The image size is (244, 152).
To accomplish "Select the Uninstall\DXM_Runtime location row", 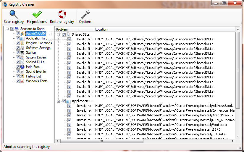I will point(165,120).
